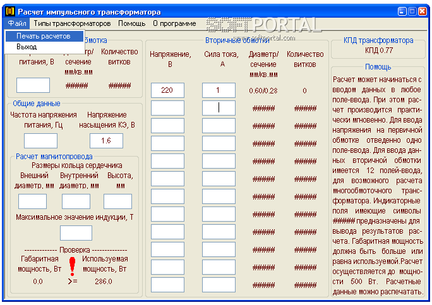Viewport: 432px width, 305px height.
Task: Click the core Высота мм input field
Action: [x=117, y=201]
